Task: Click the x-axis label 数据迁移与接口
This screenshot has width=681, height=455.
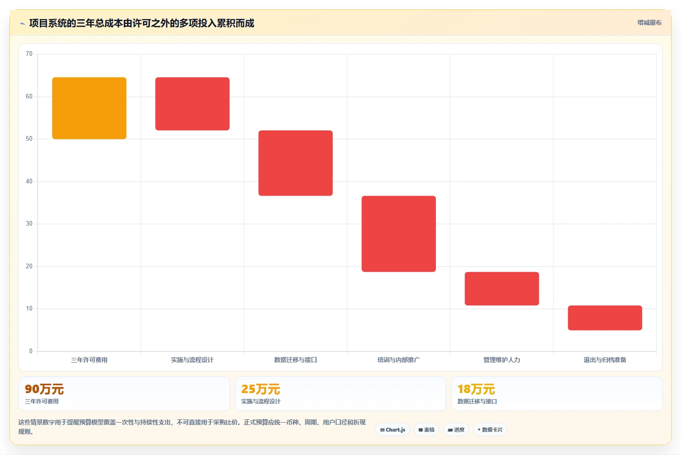Action: coord(295,360)
